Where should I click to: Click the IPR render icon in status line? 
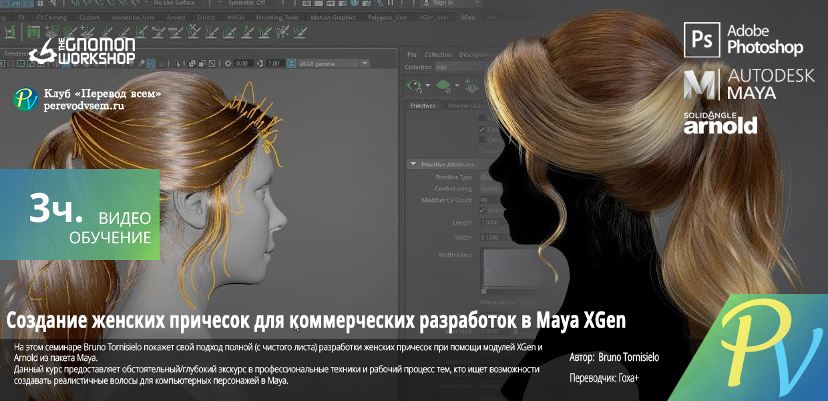tap(331, 3)
